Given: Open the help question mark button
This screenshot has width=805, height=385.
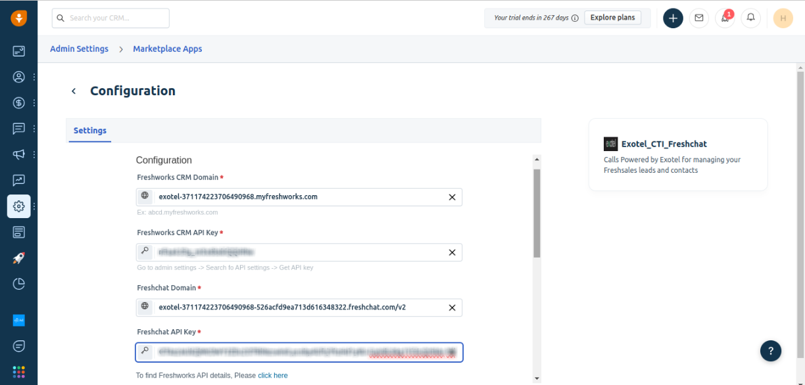Looking at the screenshot, I should point(771,351).
